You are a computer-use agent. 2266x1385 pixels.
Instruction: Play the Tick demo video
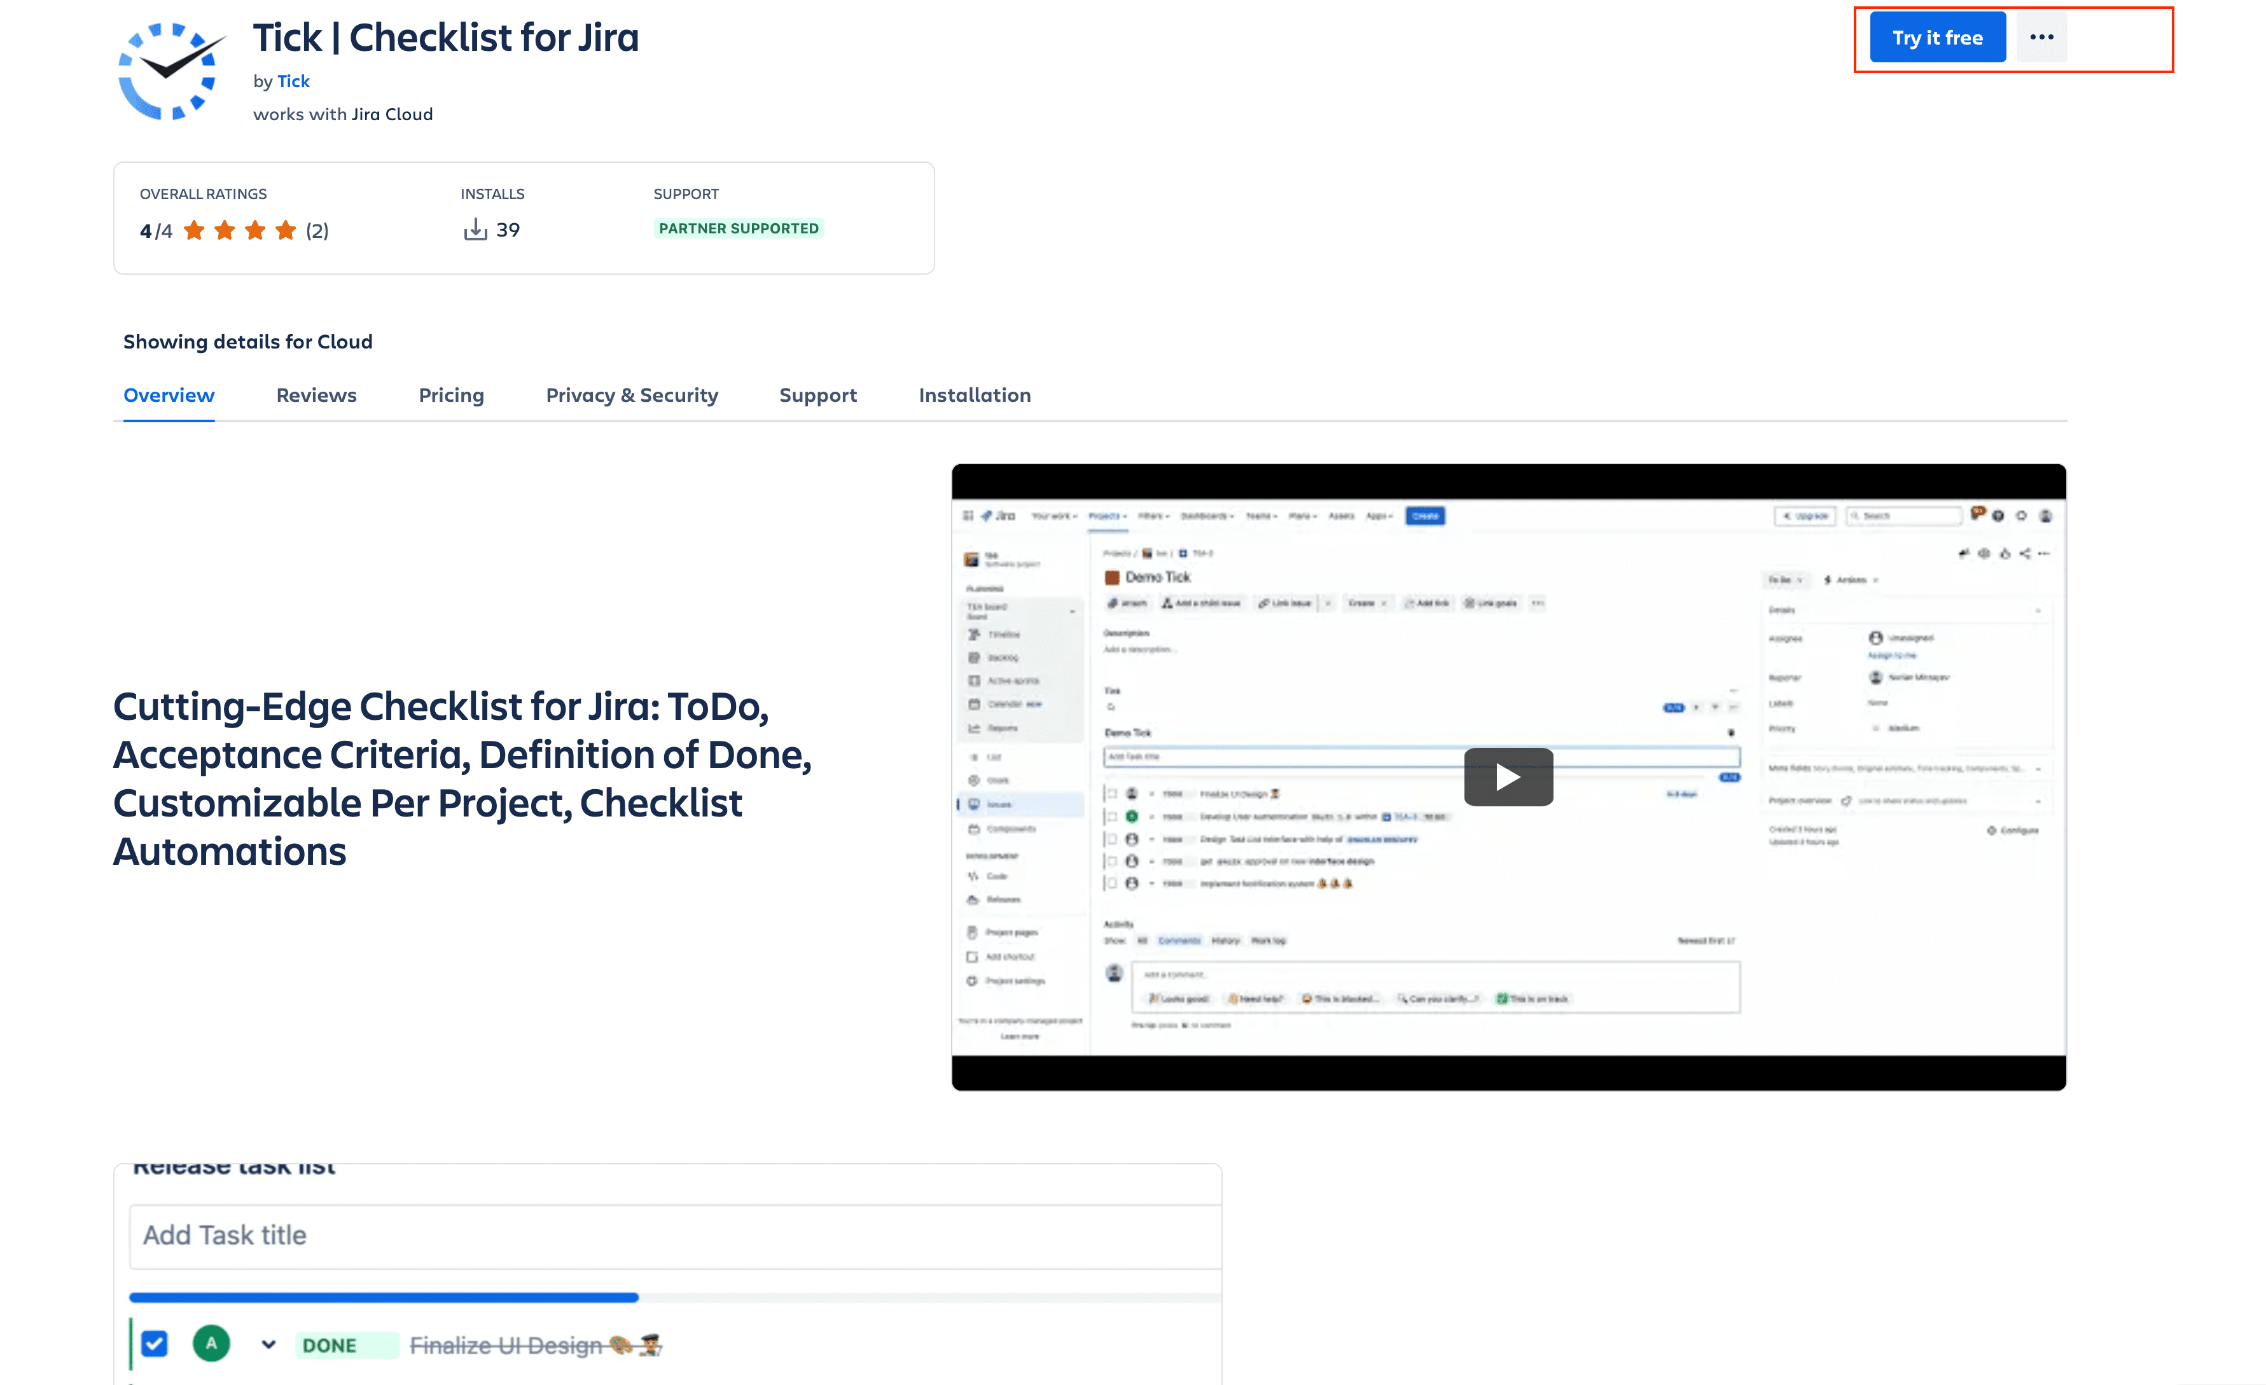click(1508, 776)
